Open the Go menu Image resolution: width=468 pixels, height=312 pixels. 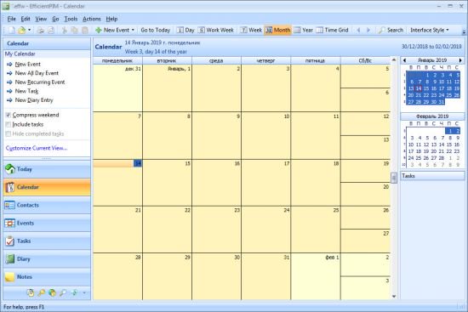55,19
